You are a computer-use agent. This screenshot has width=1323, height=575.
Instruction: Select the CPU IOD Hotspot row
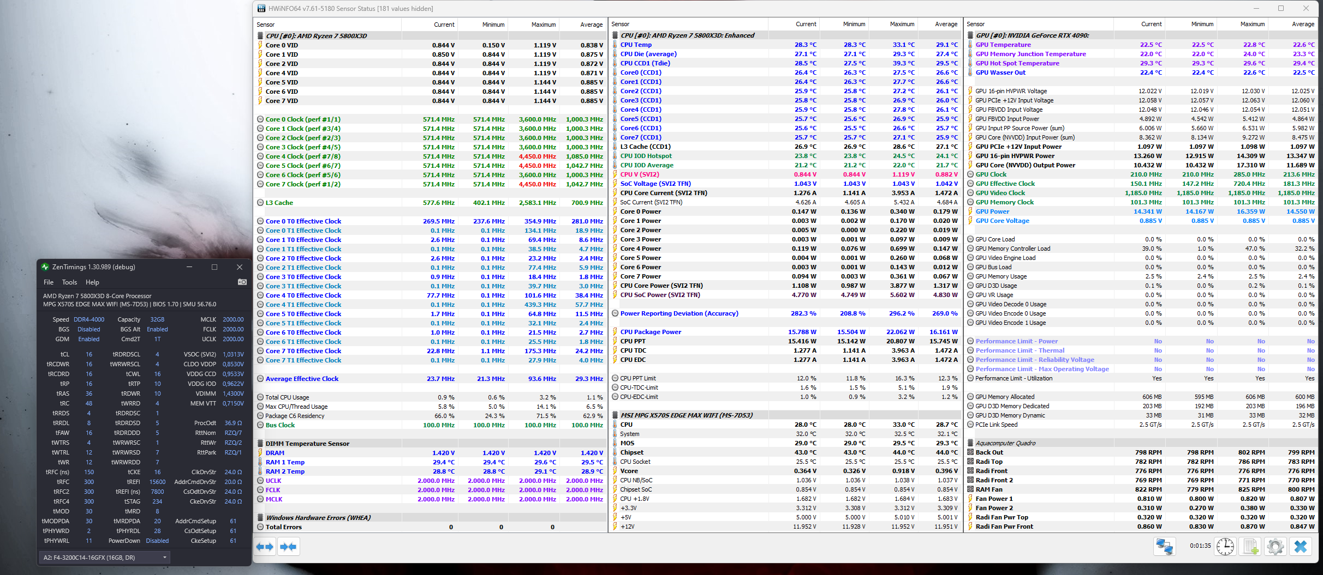tap(785, 156)
